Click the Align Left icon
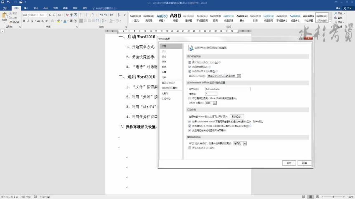The width and height of the screenshot is (355, 199). pyautogui.click(x=81, y=21)
